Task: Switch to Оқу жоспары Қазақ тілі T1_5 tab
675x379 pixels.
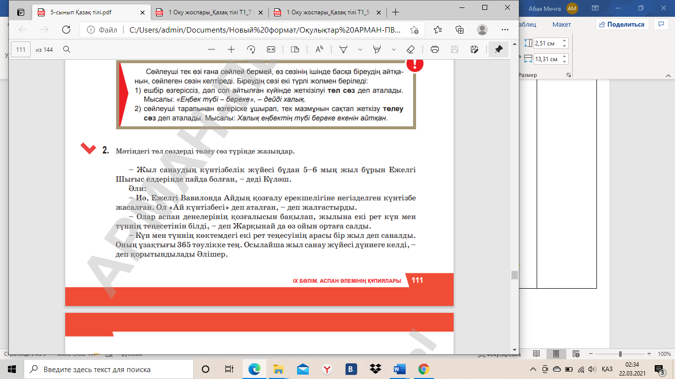Action: (329, 12)
